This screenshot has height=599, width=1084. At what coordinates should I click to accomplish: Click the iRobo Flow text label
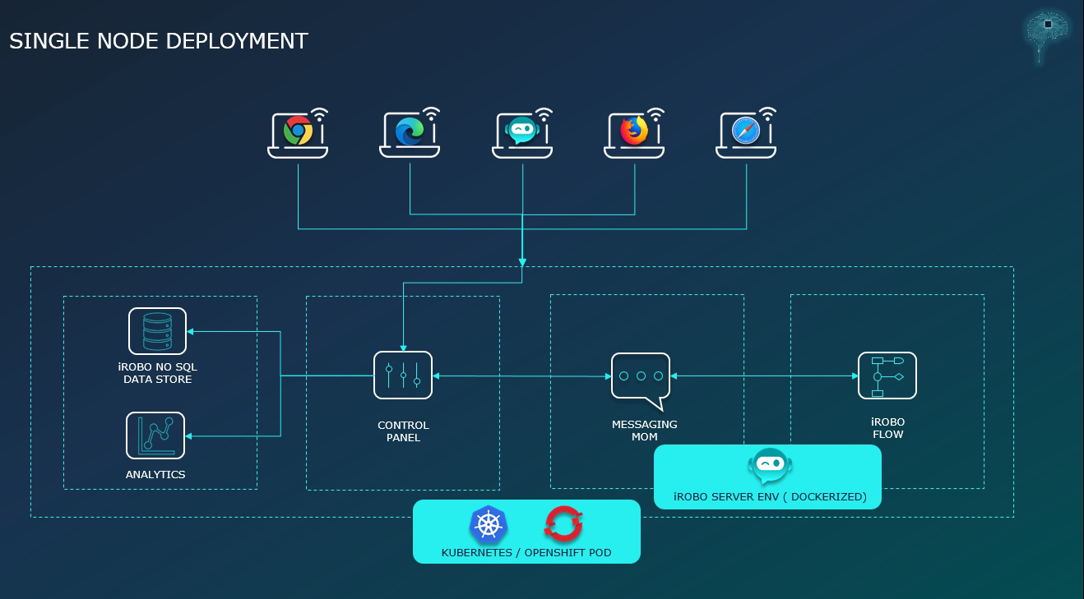(887, 428)
